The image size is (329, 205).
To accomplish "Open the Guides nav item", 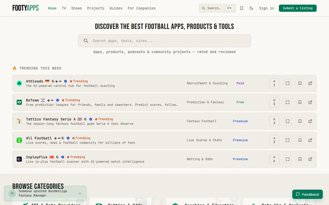I will pyautogui.click(x=116, y=8).
